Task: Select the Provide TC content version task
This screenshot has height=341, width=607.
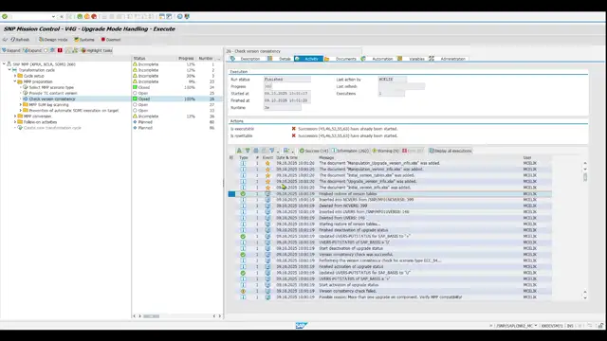Action: [x=53, y=93]
